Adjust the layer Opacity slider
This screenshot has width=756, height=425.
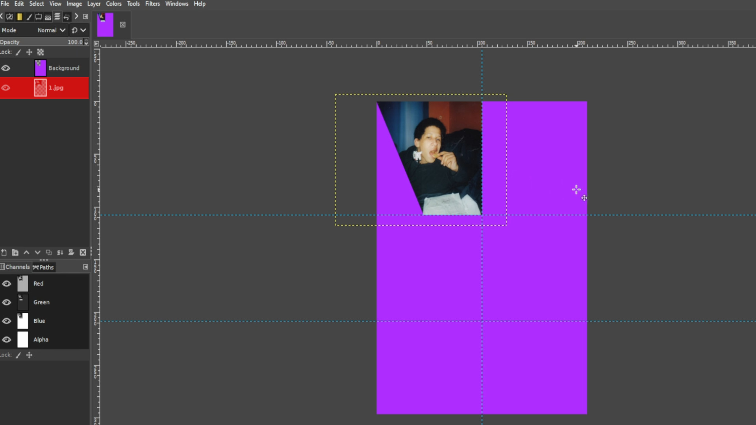tap(41, 42)
